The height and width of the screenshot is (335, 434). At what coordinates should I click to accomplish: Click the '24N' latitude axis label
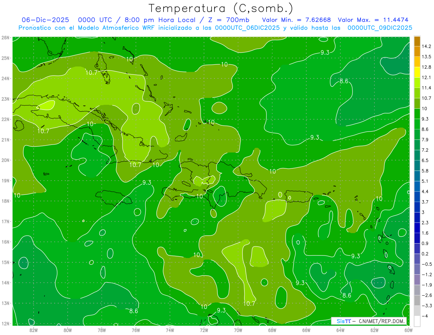5,78
